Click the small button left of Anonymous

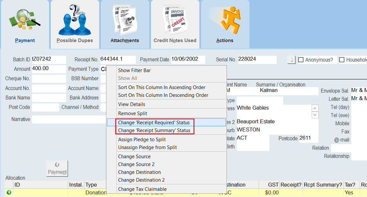tap(291, 60)
